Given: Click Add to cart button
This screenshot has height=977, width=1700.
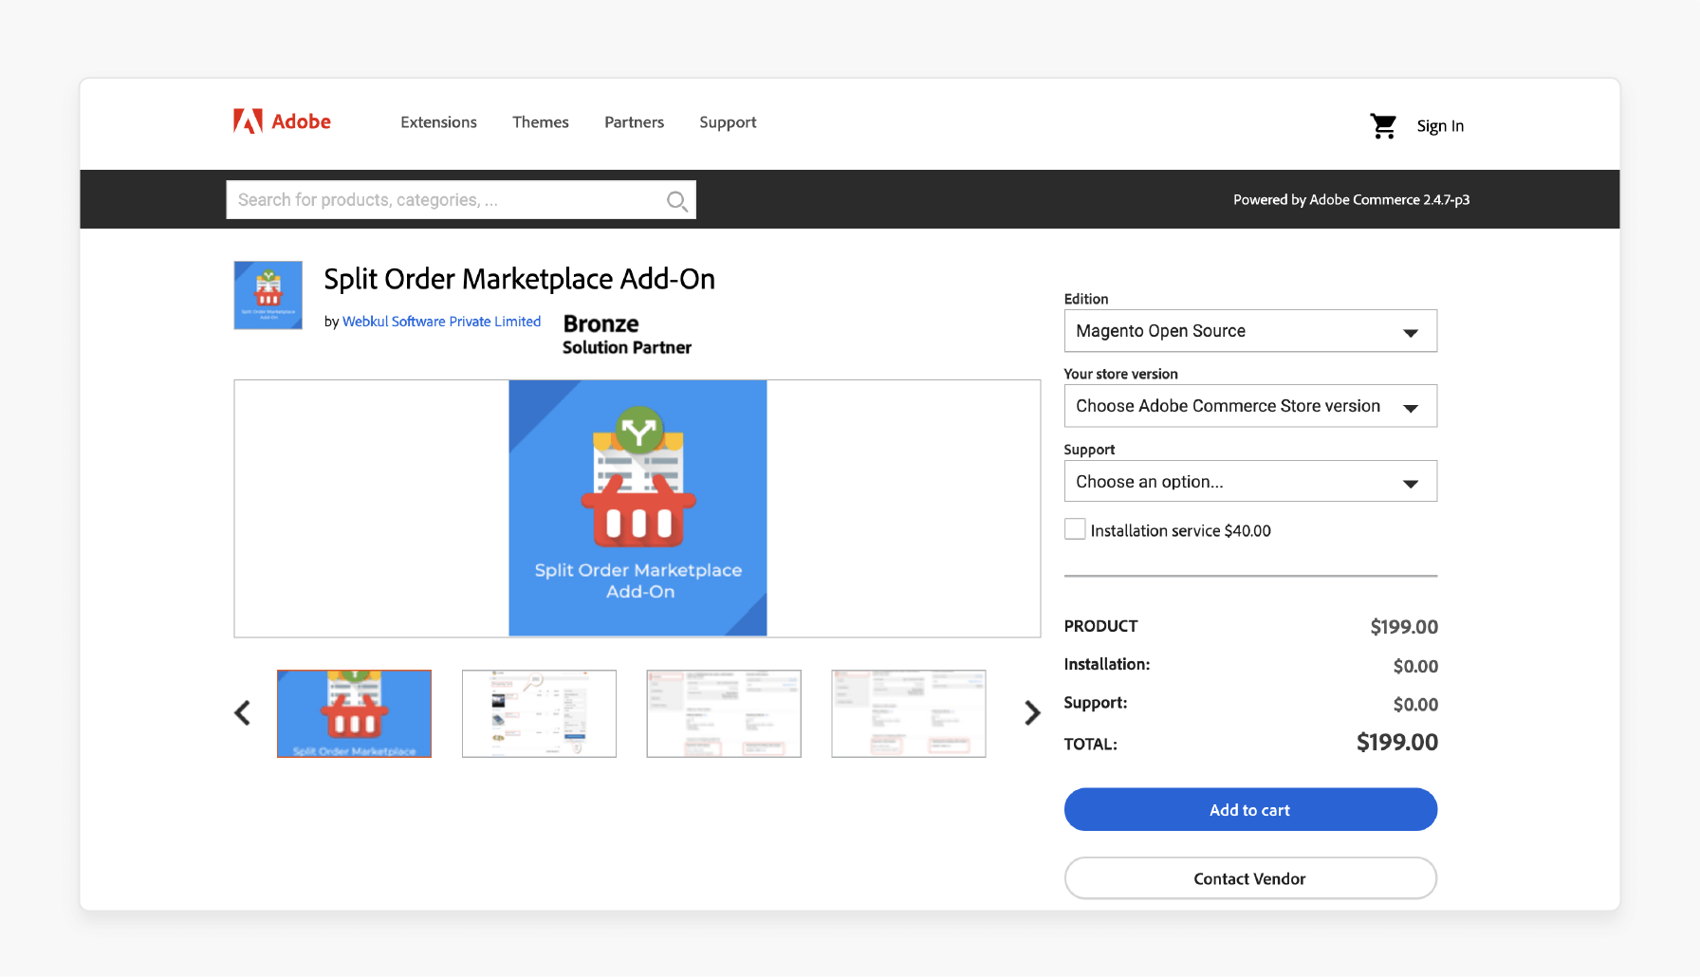Looking at the screenshot, I should [1250, 809].
